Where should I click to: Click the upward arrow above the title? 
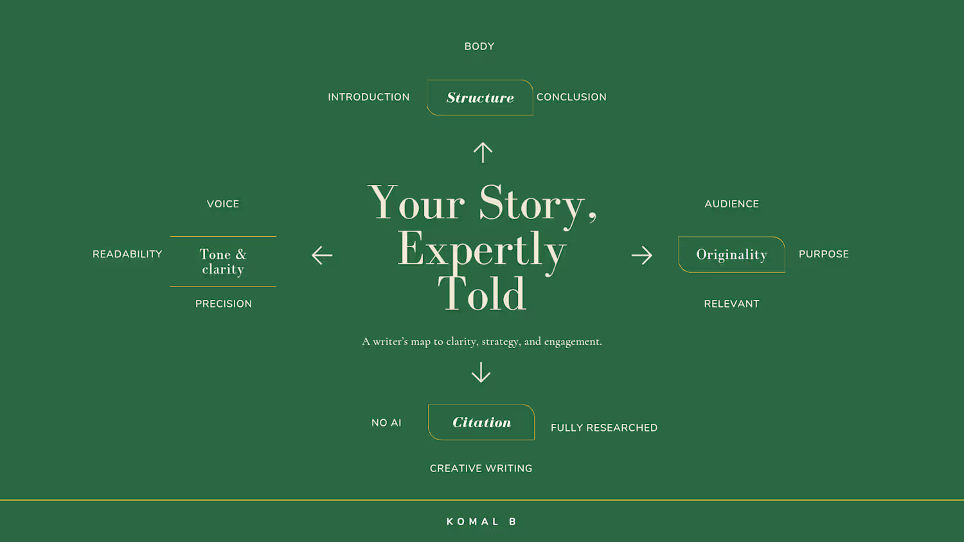click(483, 152)
